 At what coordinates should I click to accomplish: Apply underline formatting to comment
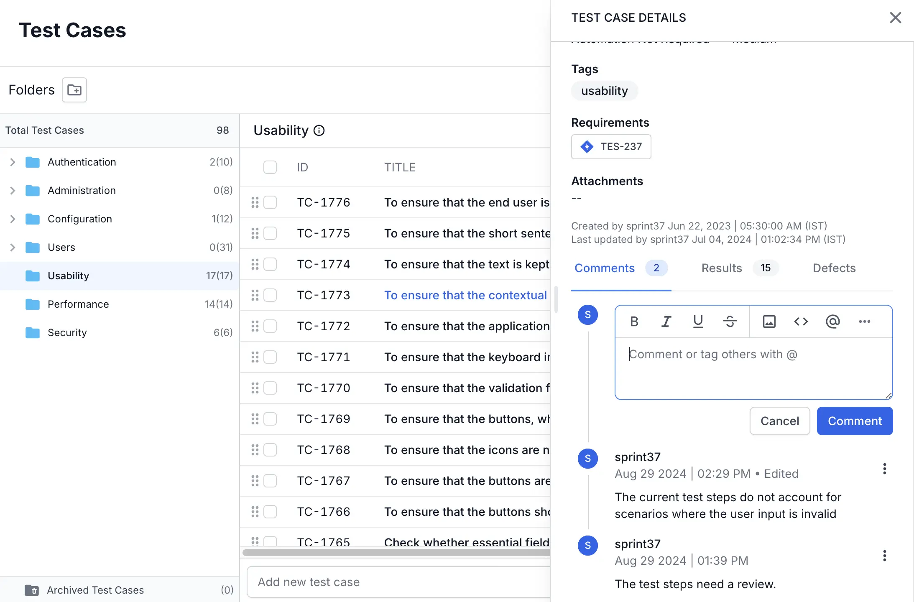[698, 321]
